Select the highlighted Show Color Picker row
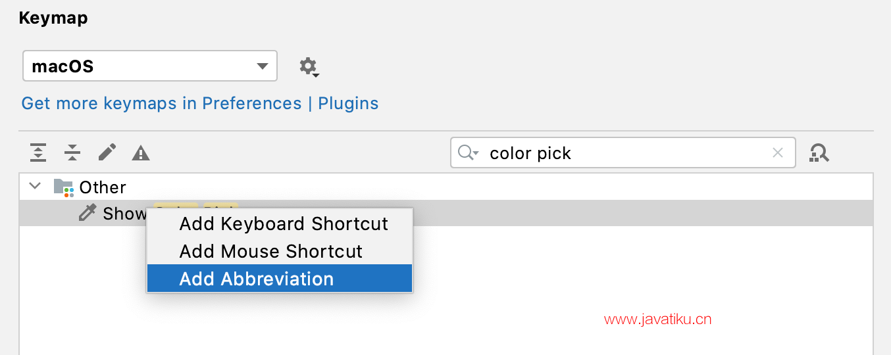This screenshot has height=355, width=891. coord(446,213)
